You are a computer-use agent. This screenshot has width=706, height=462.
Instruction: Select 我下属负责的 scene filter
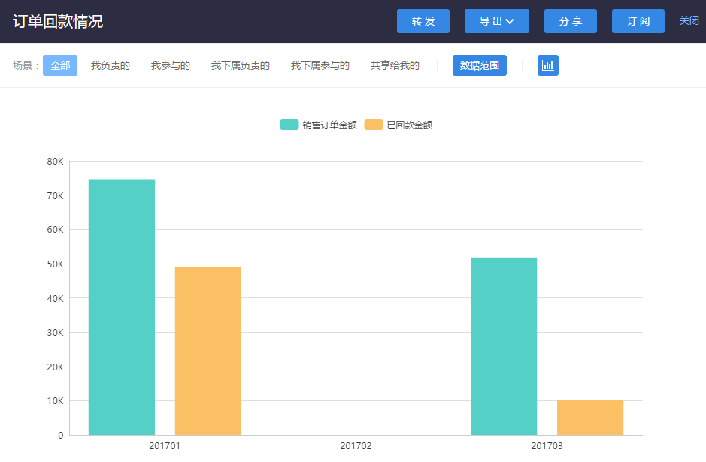click(x=240, y=65)
